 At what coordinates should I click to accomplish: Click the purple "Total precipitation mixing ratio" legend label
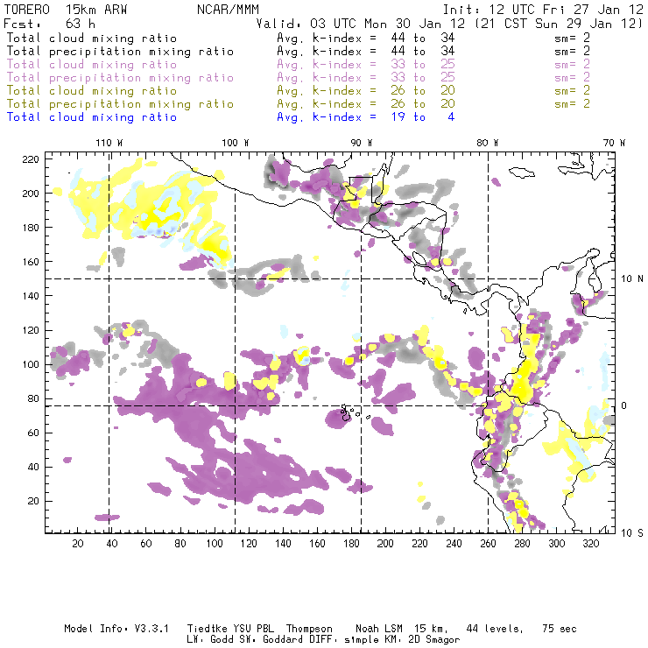tap(120, 78)
